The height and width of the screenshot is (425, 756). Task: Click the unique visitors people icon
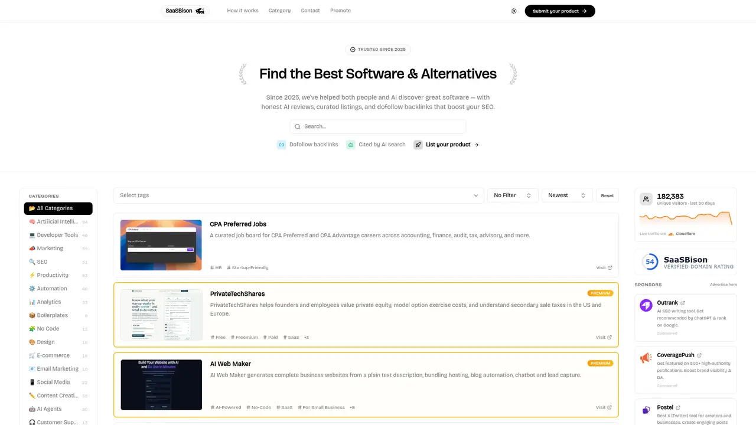(646, 199)
